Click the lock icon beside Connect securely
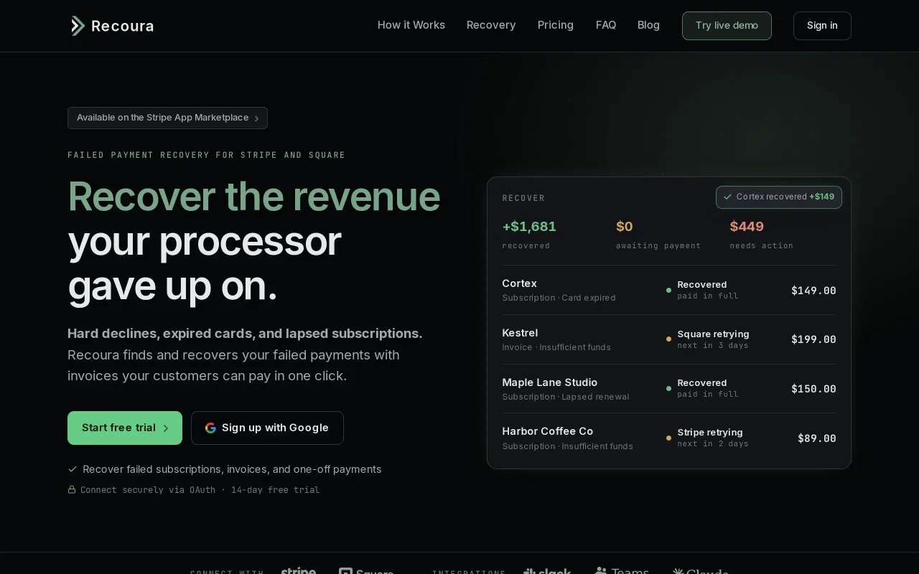Viewport: 919px width, 574px height. pos(72,489)
